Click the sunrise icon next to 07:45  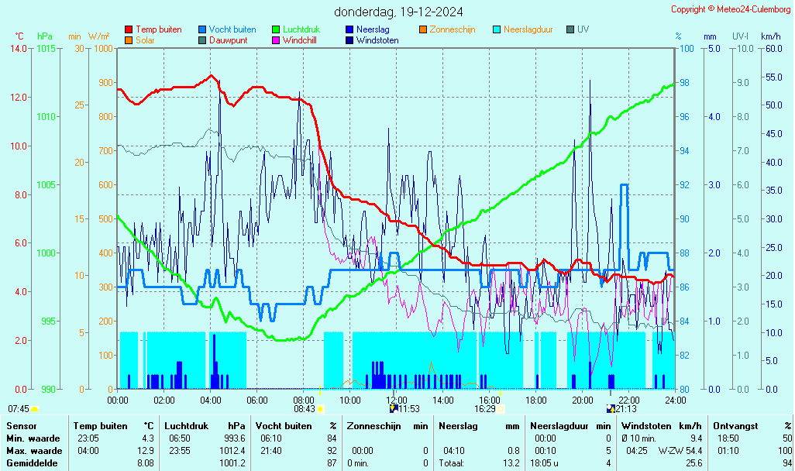click(34, 409)
